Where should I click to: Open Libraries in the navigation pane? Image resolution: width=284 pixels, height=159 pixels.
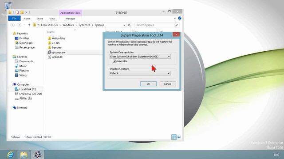(x=22, y=57)
